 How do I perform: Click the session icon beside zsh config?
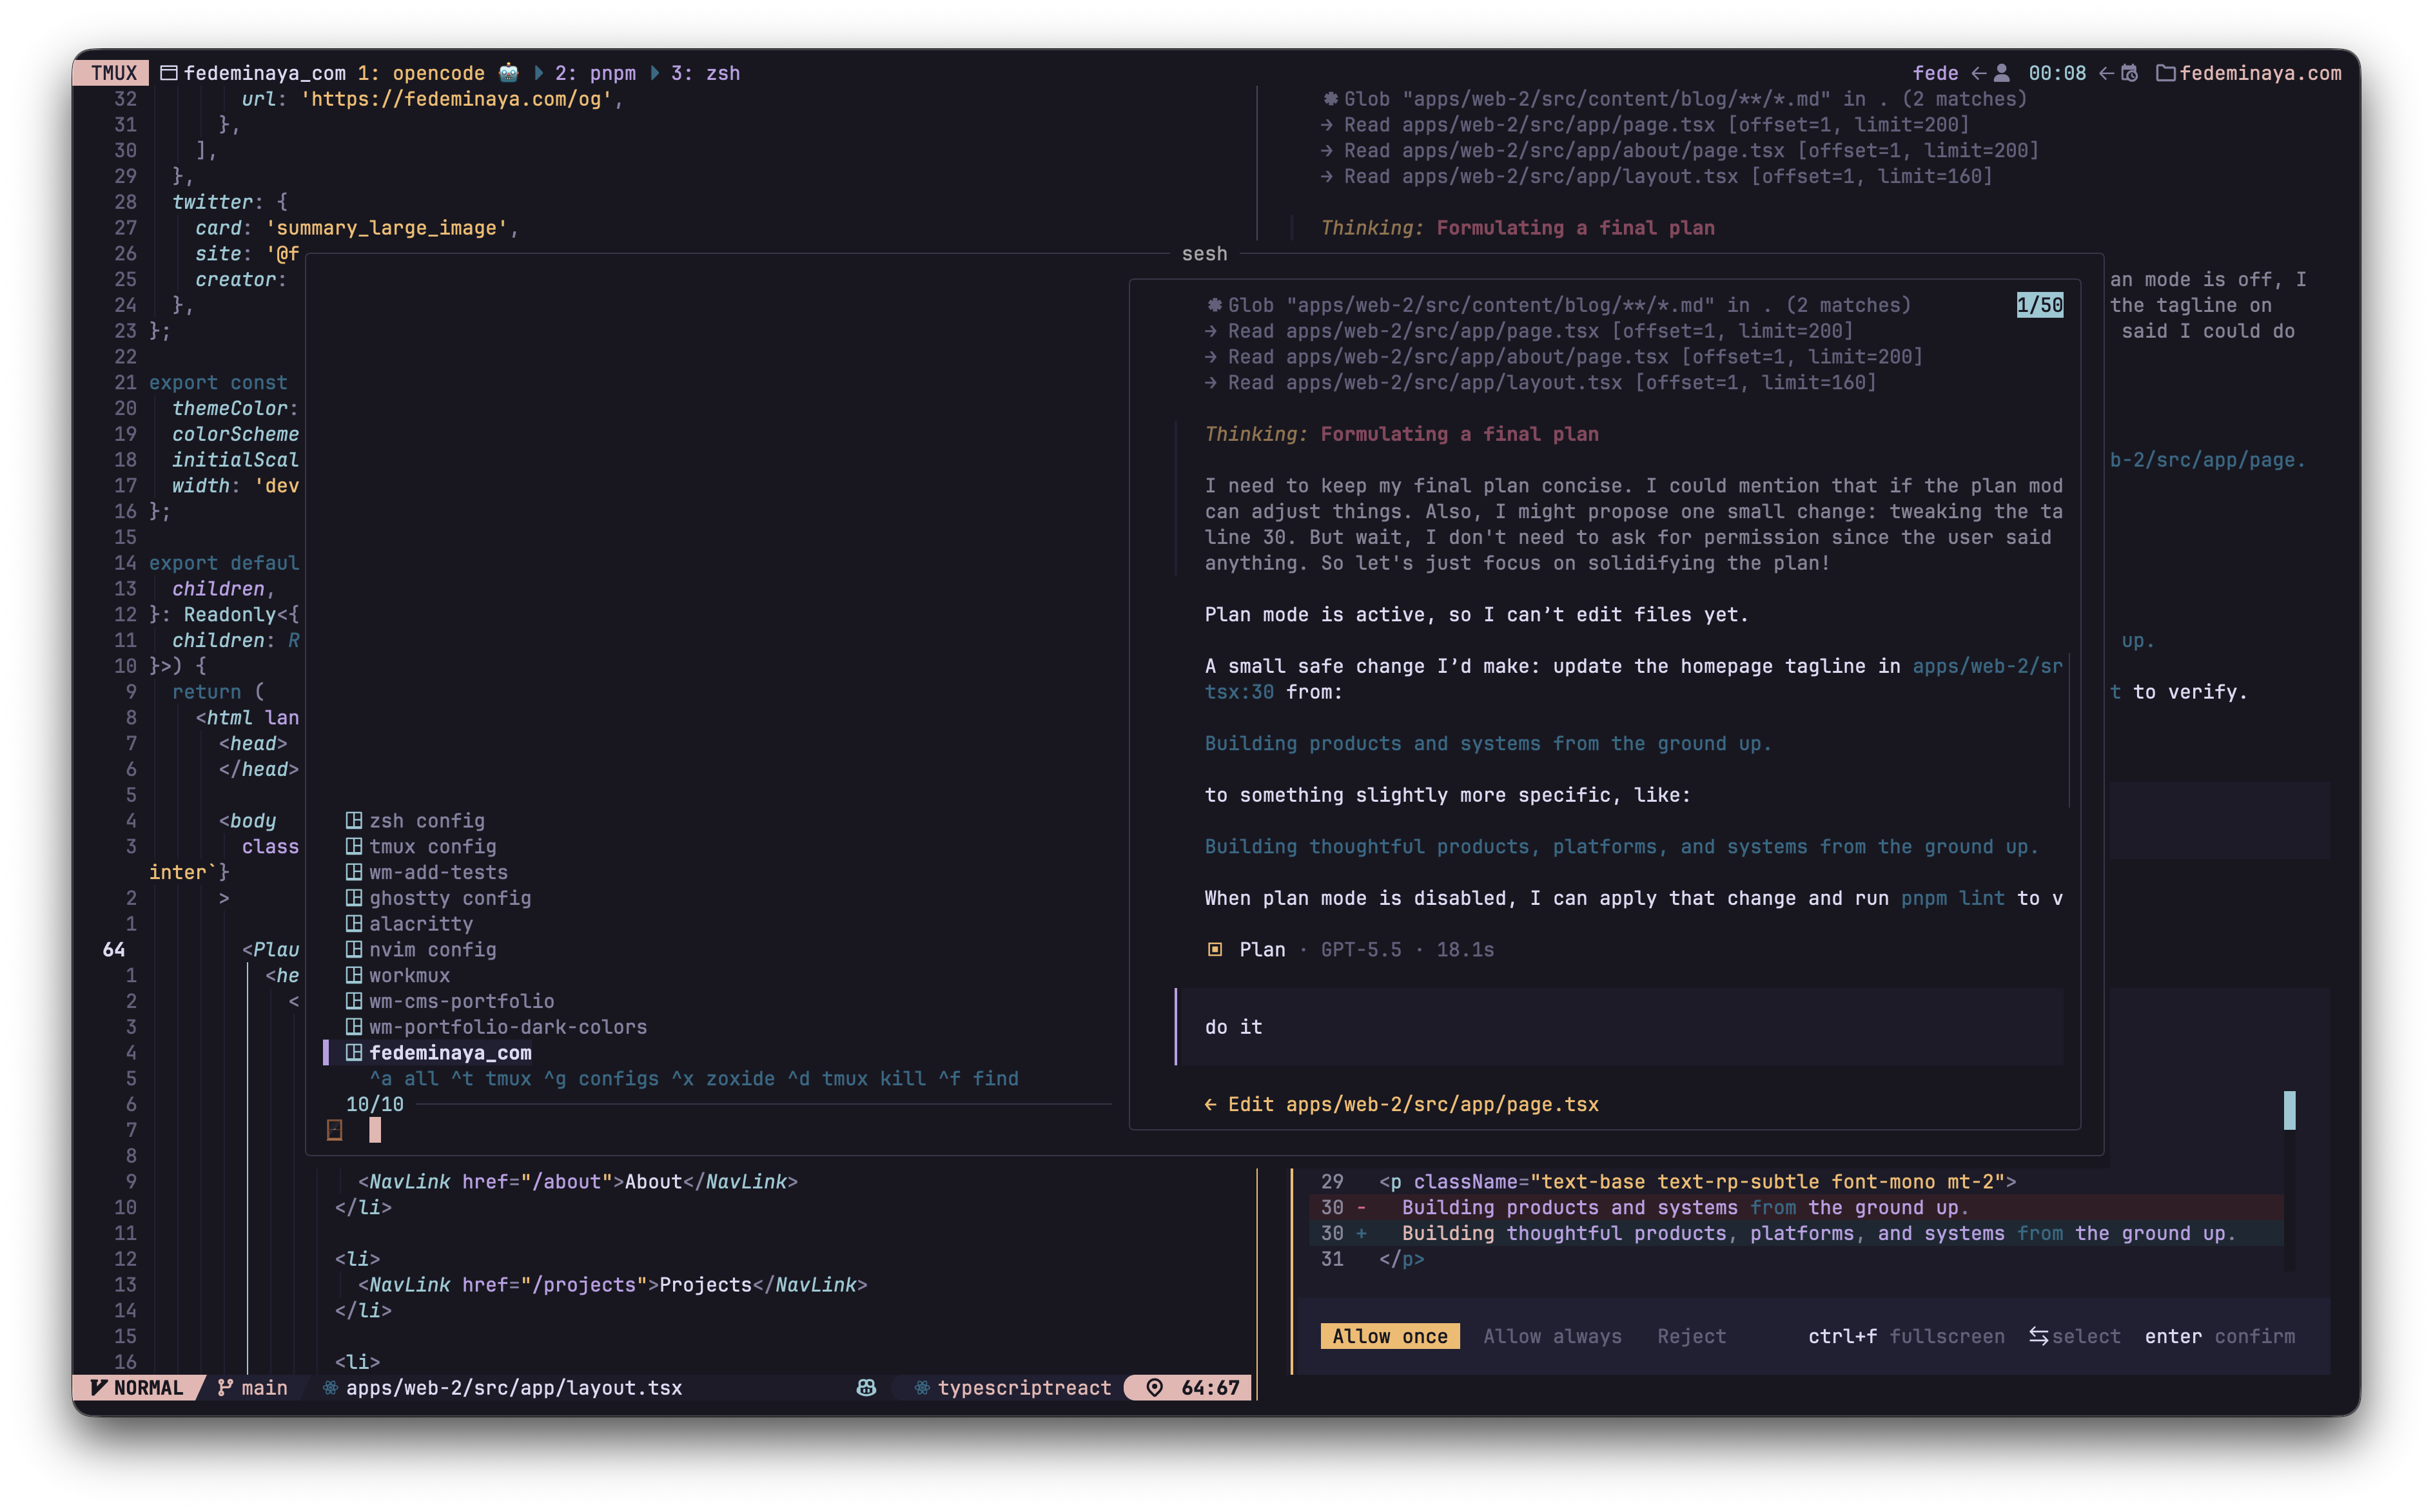354,820
